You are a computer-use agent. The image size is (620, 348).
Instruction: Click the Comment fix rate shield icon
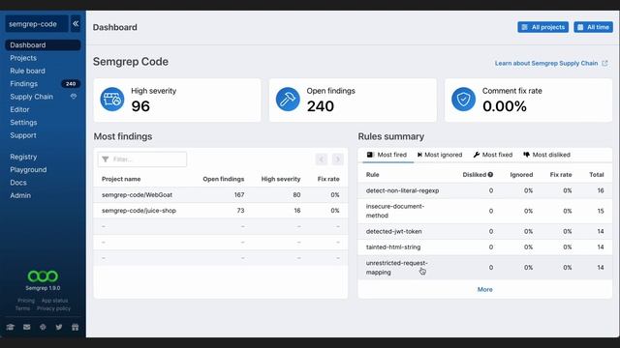(463, 99)
